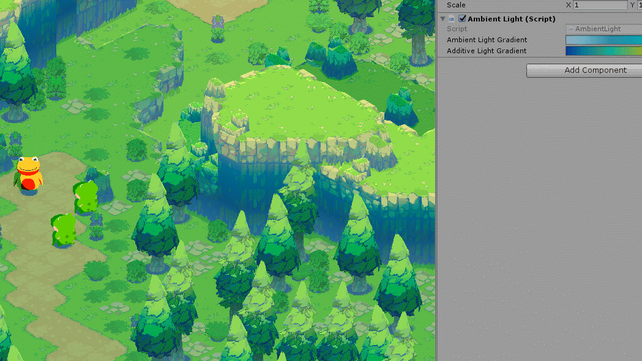Click the Script property label
Image resolution: width=642 pixels, height=361 pixels.
pos(457,29)
